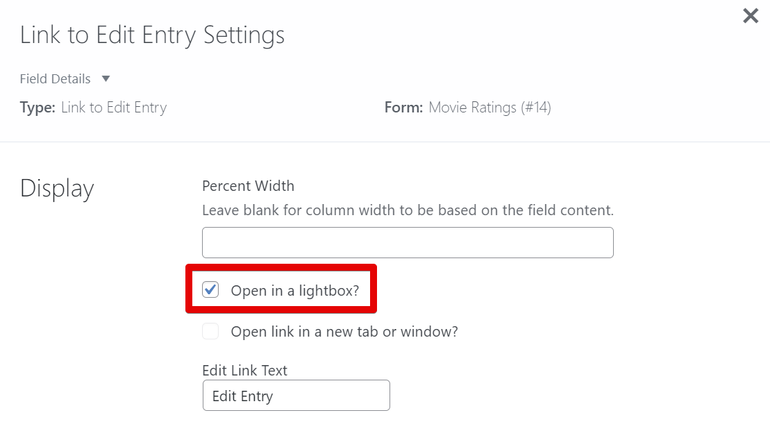
Task: Place cursor in the "Edit Entry" text value
Action: 242,396
